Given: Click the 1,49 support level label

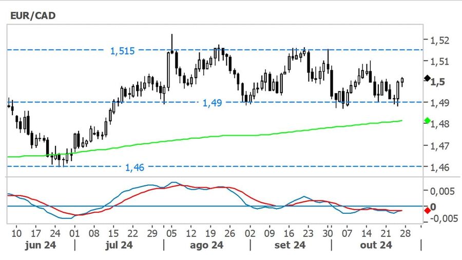Looking at the screenshot, I should (212, 103).
